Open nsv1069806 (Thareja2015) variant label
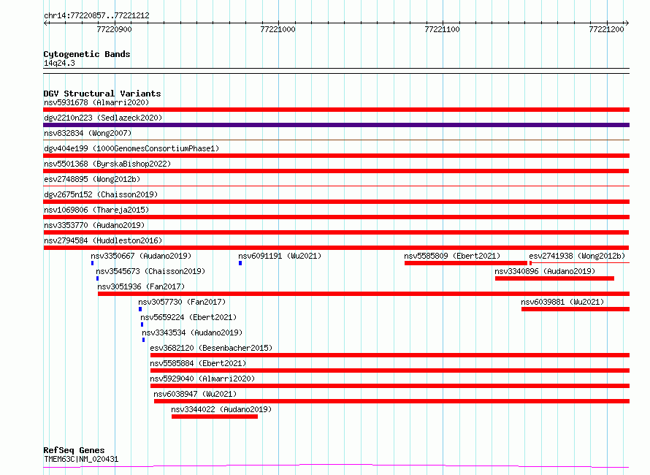This screenshot has height=475, width=650. (96, 210)
